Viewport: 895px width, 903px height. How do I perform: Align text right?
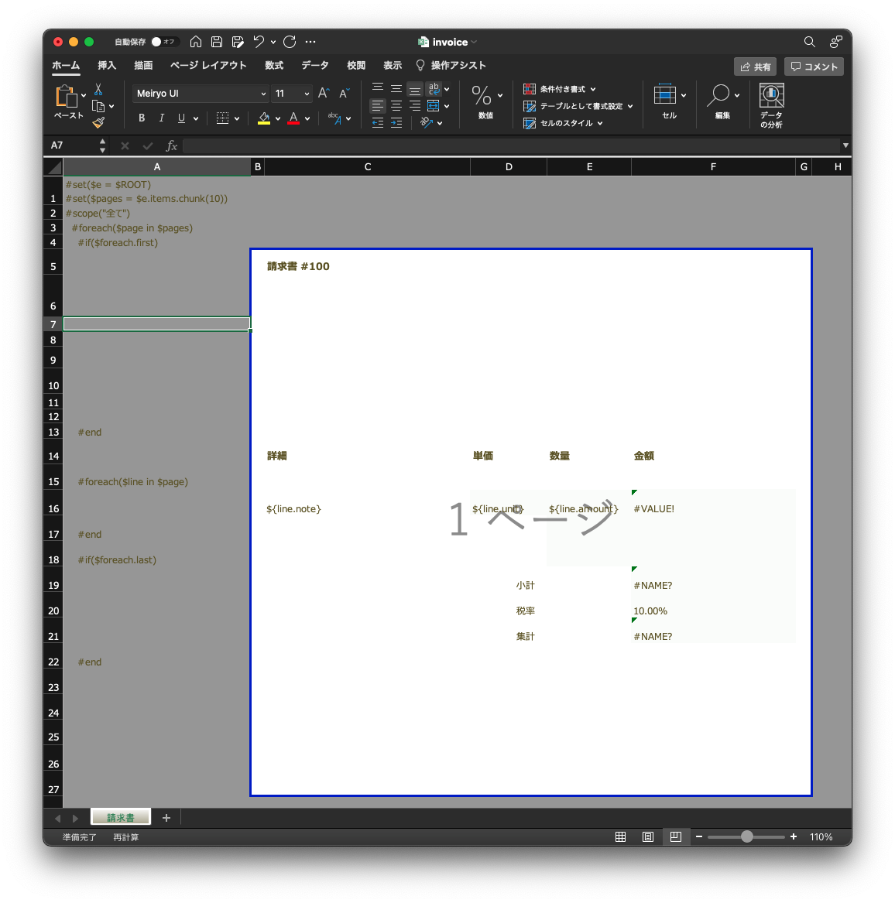415,106
